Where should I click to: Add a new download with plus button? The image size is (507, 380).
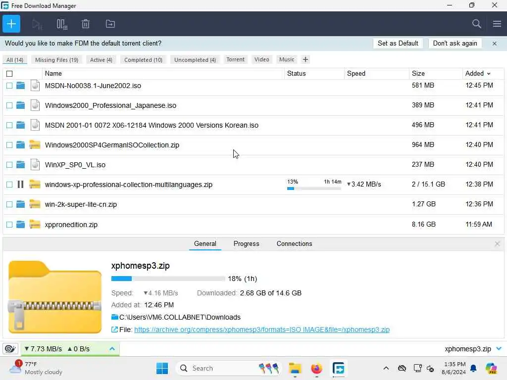11,24
